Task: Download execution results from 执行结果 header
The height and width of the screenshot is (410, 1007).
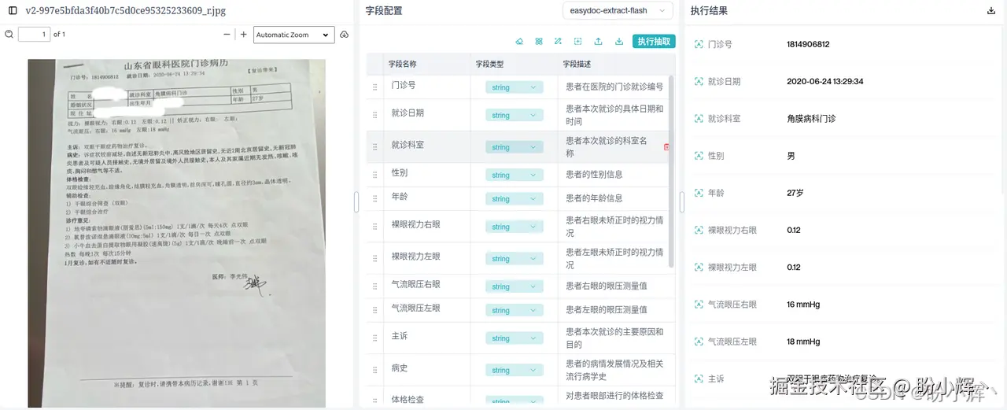Action: point(990,11)
